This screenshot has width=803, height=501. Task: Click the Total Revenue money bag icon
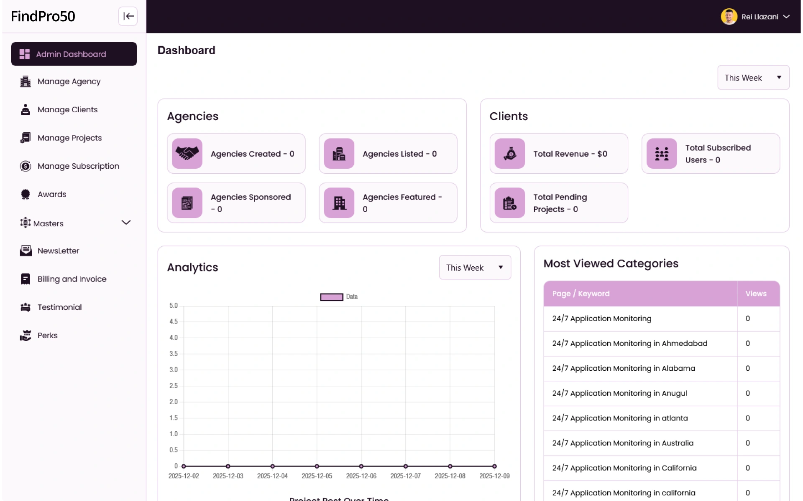coord(509,154)
